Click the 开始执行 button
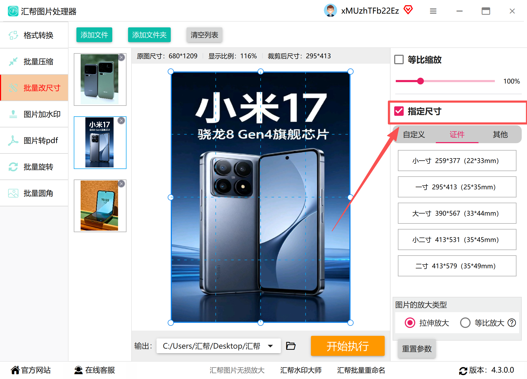The image size is (527, 379). pyautogui.click(x=348, y=346)
